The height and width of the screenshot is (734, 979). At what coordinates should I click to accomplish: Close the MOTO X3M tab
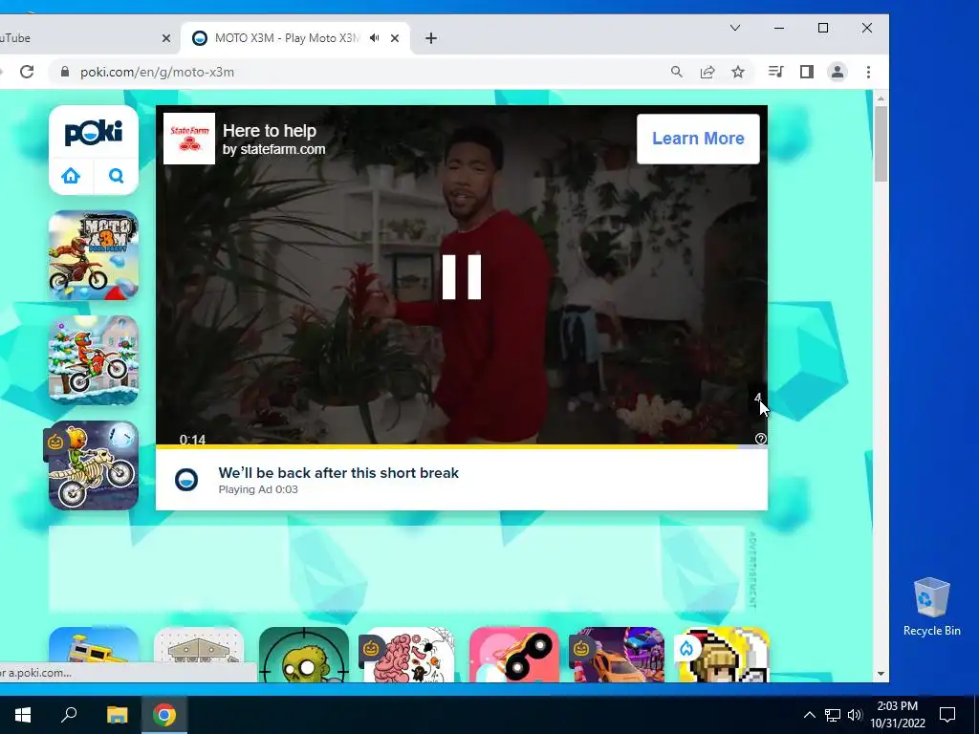click(x=395, y=38)
